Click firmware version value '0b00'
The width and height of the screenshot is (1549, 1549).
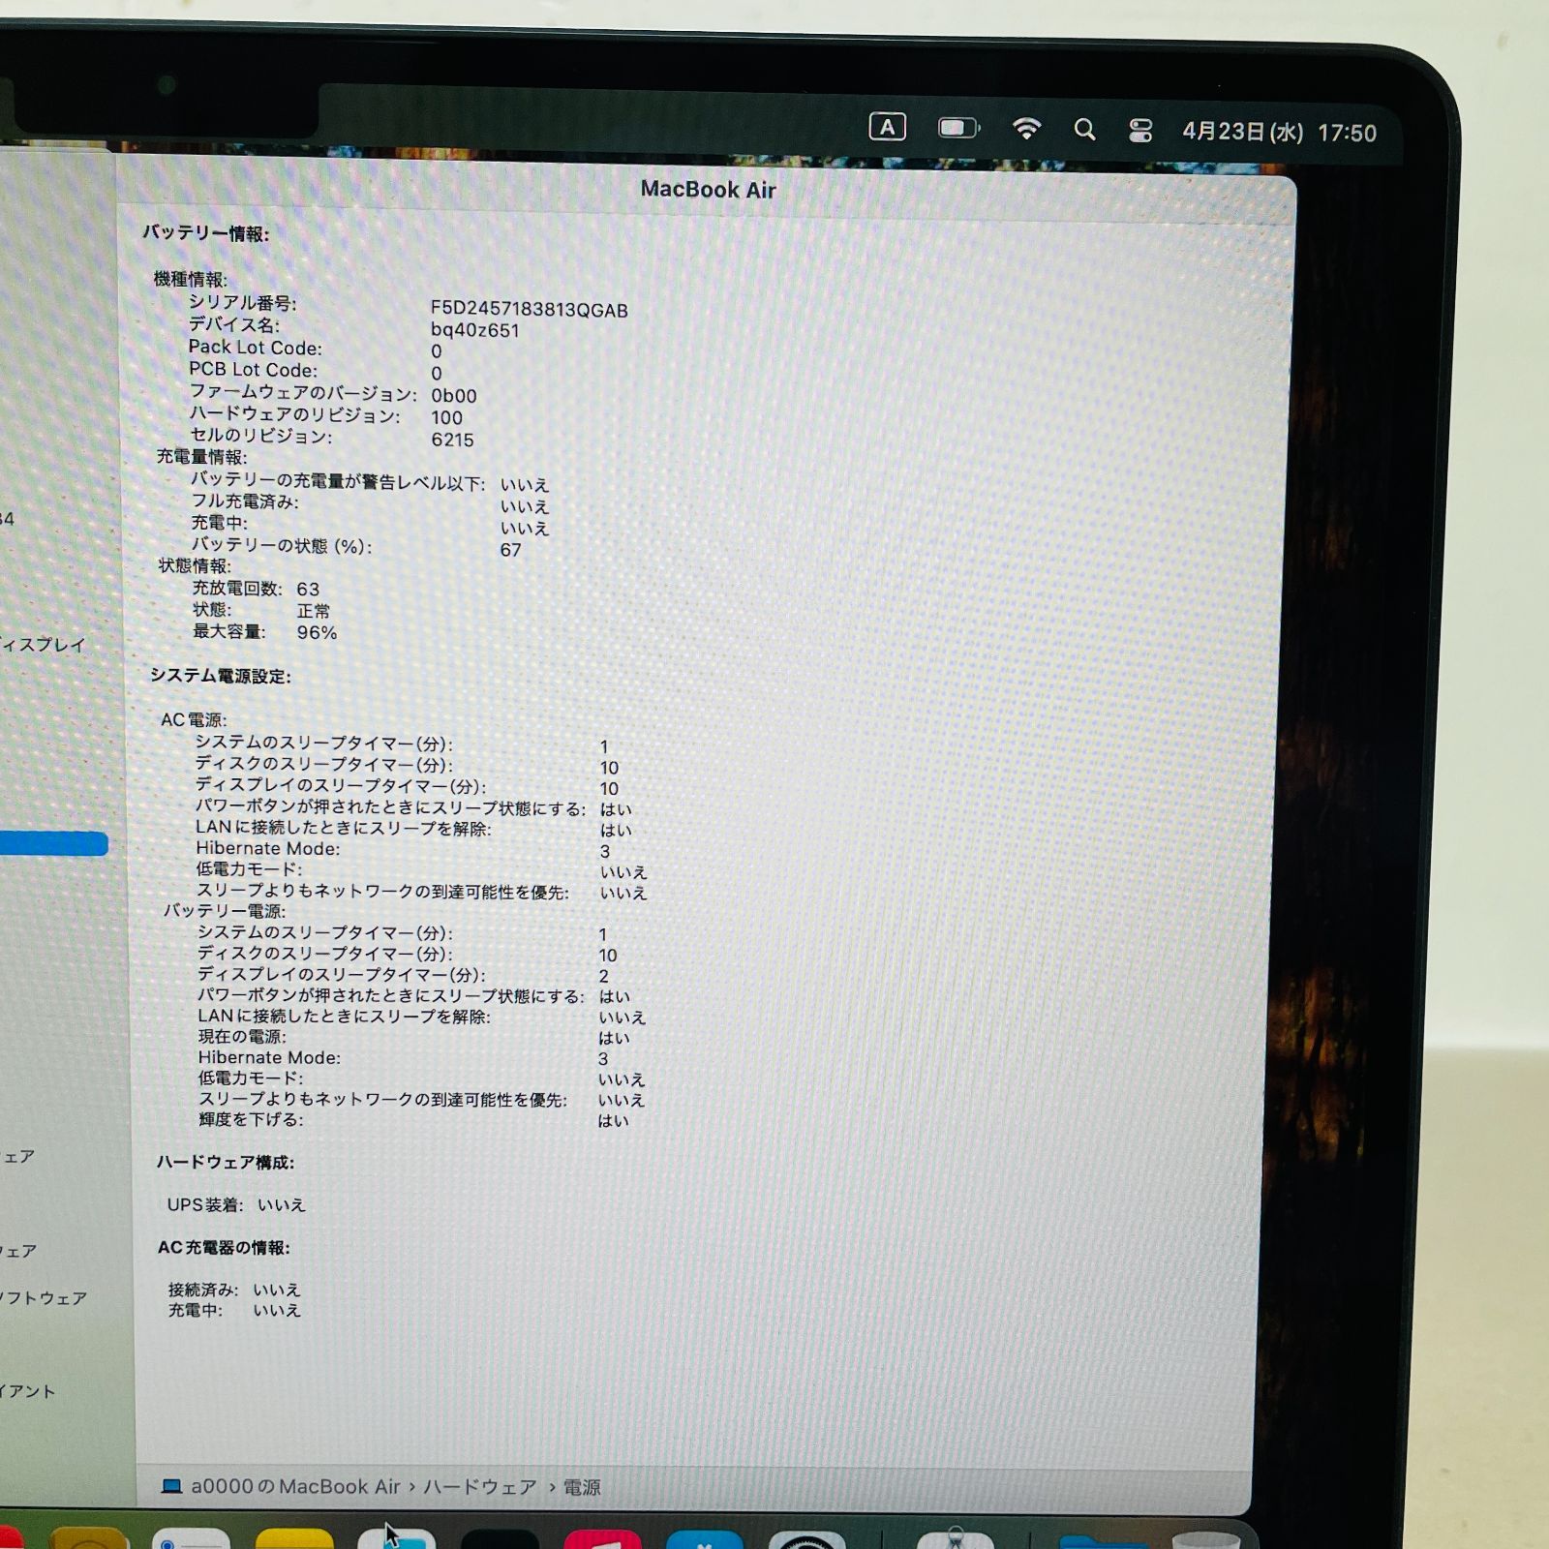[454, 396]
